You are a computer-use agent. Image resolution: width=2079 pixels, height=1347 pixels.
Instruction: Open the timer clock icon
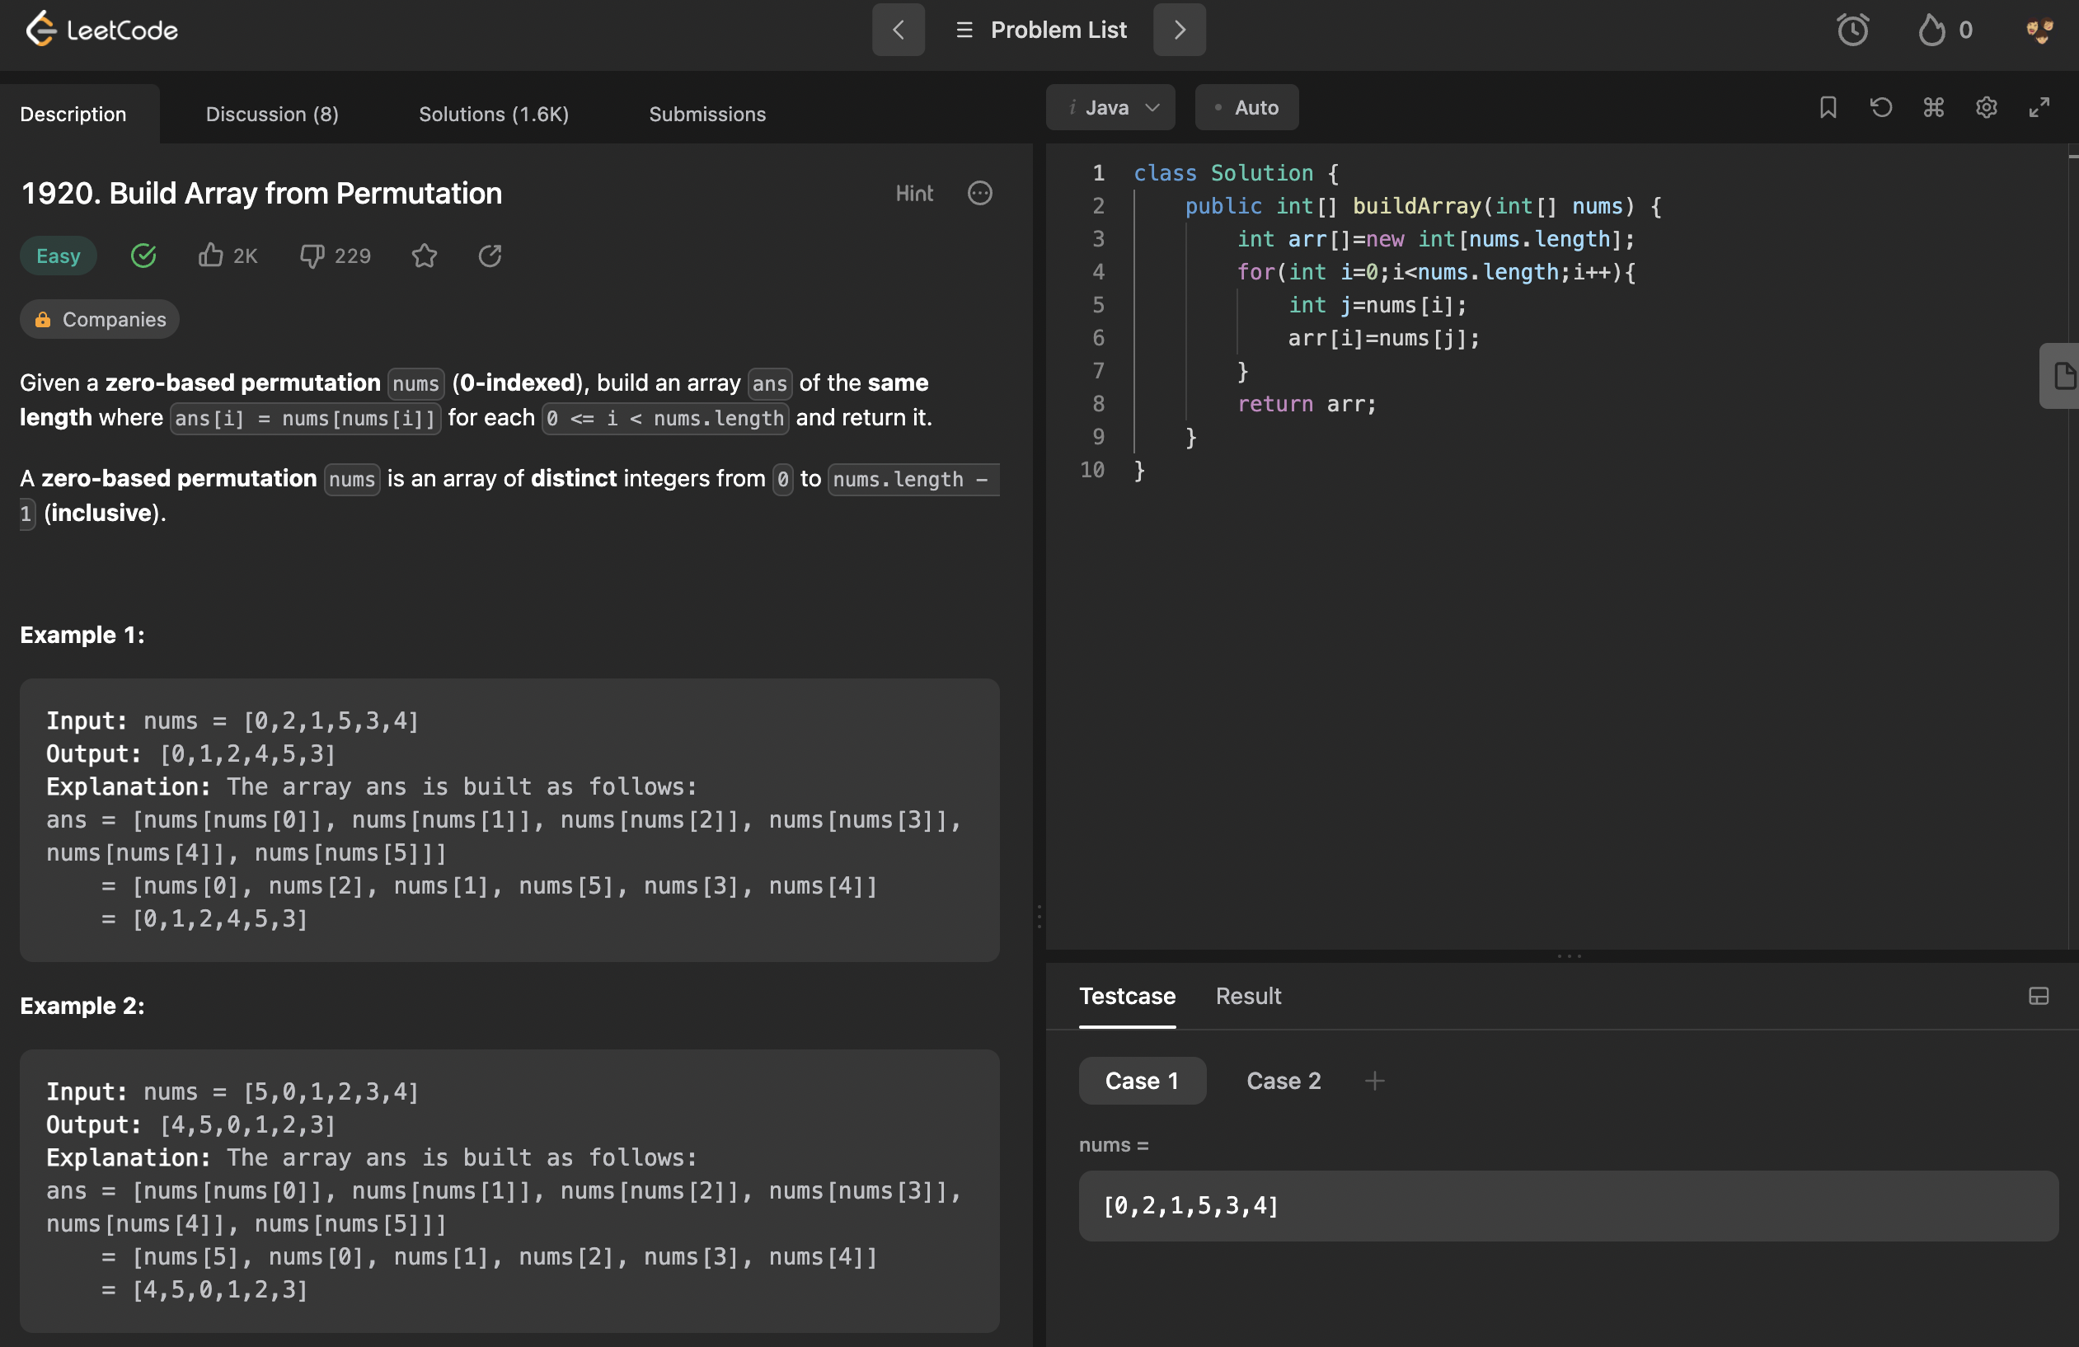[1851, 30]
